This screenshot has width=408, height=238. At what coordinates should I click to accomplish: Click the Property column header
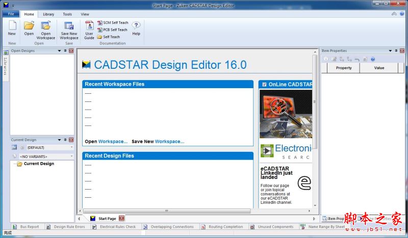pyautogui.click(x=344, y=68)
